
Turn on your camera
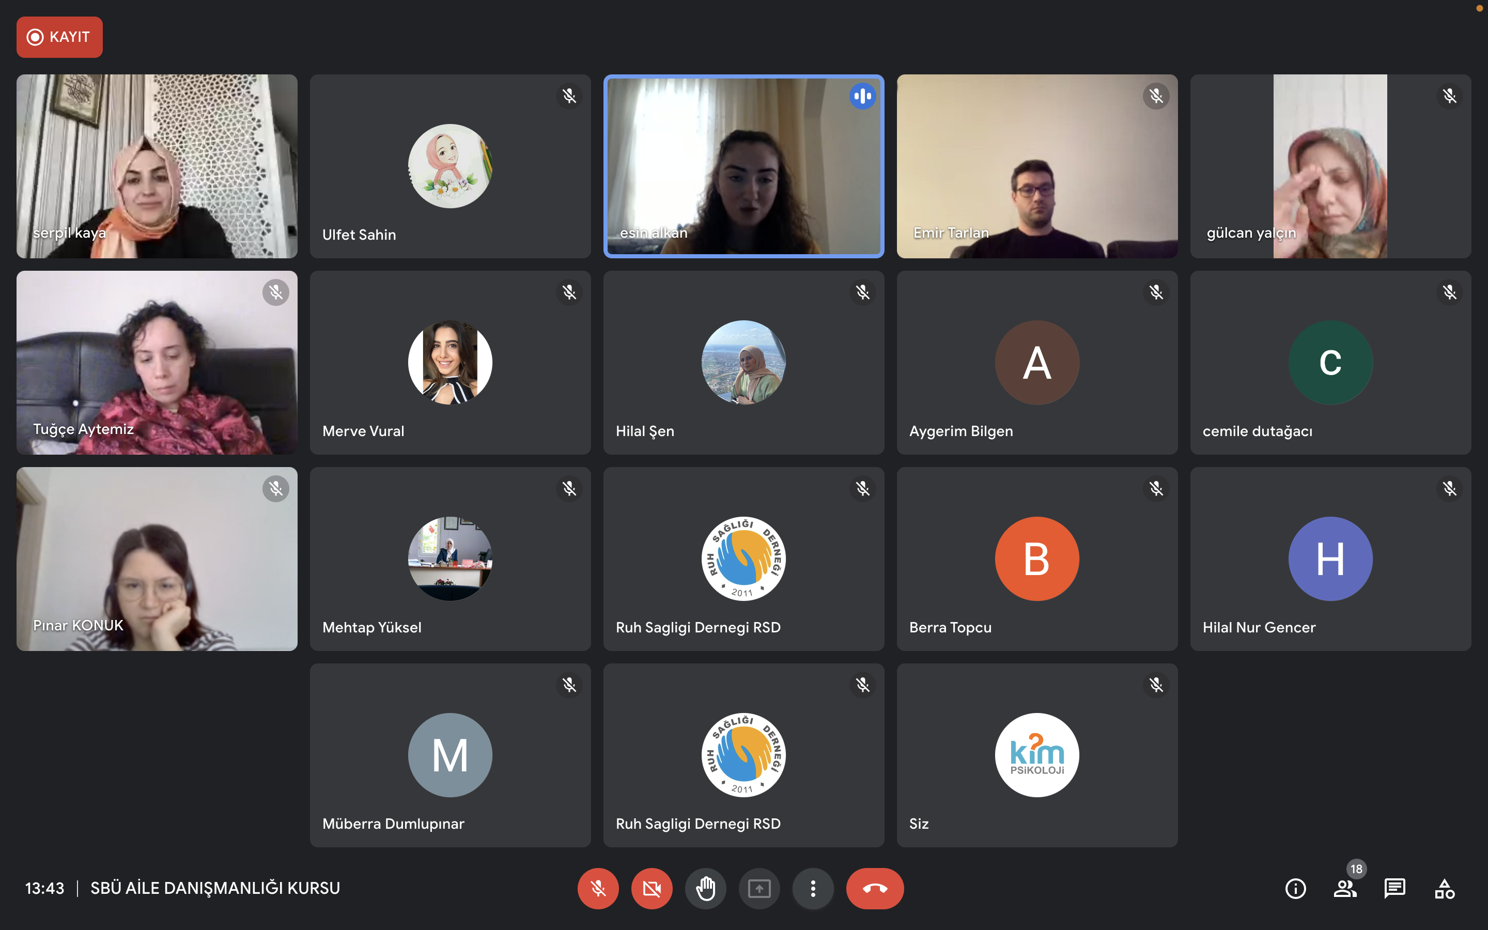point(652,888)
